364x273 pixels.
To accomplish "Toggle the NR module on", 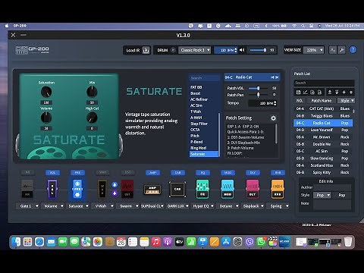I will point(27,172).
